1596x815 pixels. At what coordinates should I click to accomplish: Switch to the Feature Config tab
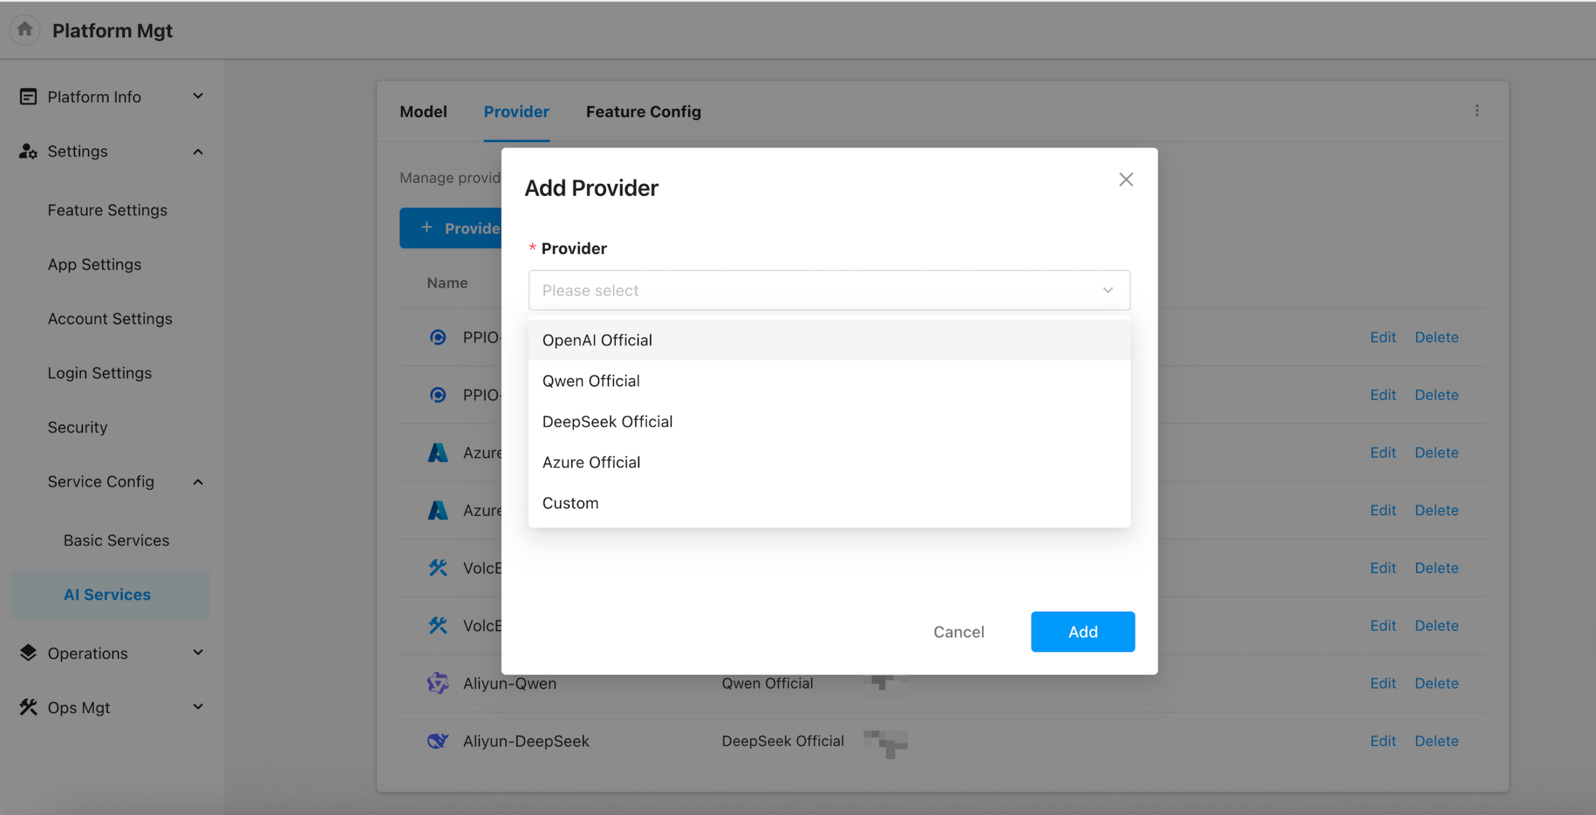click(643, 112)
